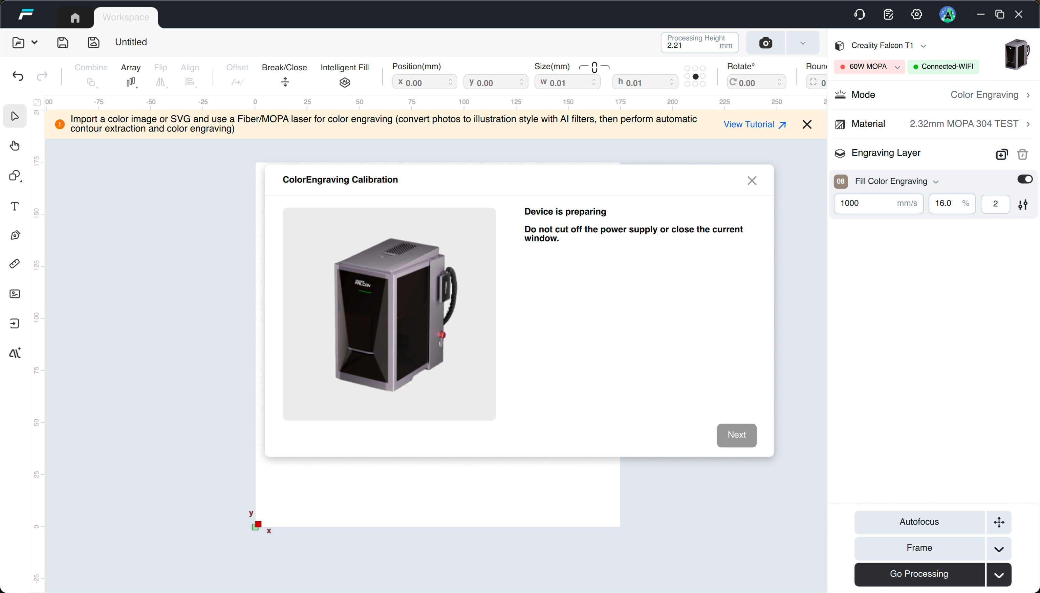
Task: Open the Mode Color Engraving selector
Action: point(933,95)
